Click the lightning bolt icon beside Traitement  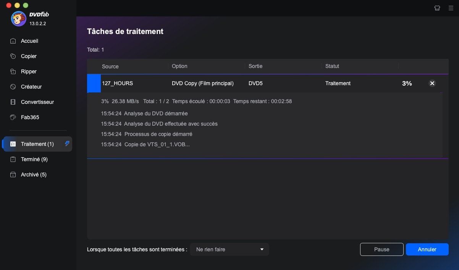click(67, 144)
